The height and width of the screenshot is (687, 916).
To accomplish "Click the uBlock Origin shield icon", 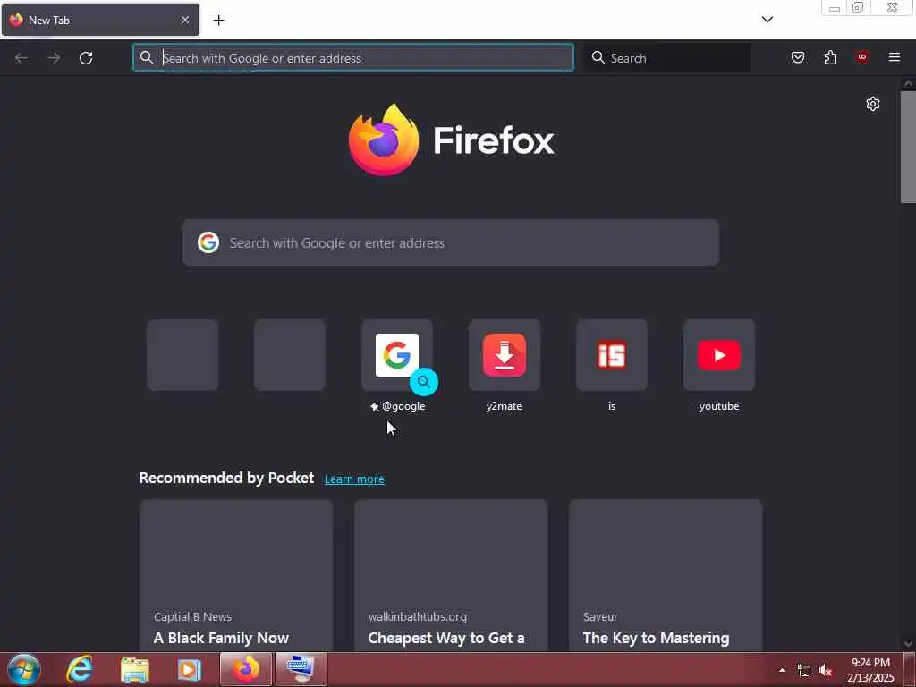I will (x=862, y=56).
